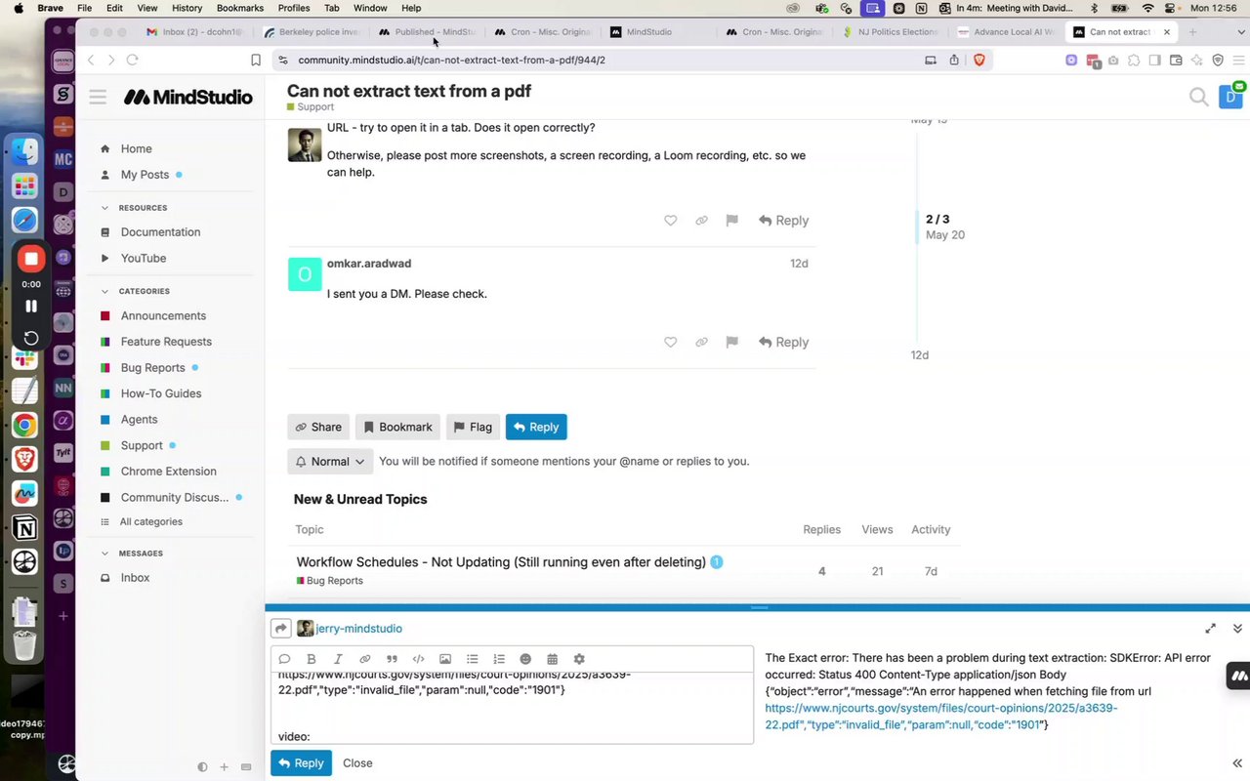This screenshot has height=781, width=1250.
Task: Click the Bold formatting icon in composer
Action: [312, 659]
